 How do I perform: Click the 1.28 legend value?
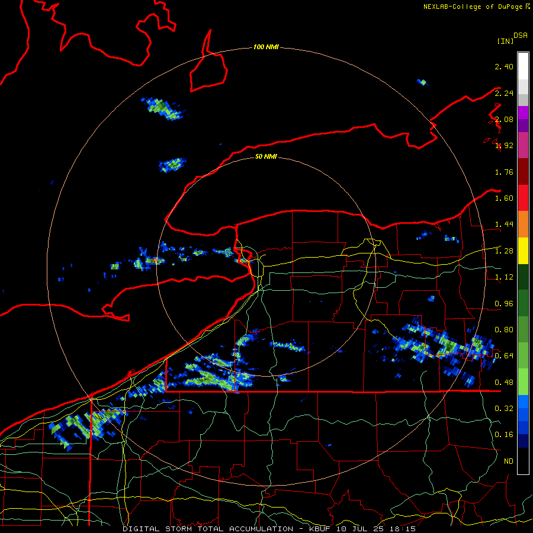(504, 251)
